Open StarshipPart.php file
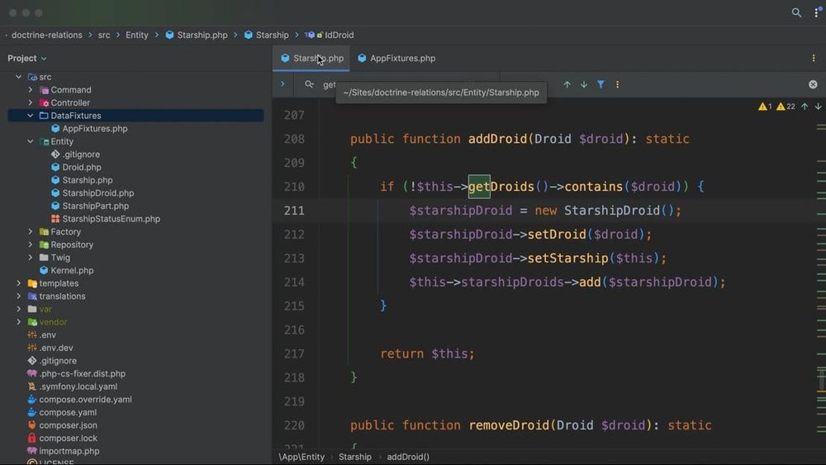The image size is (826, 465). pos(95,206)
